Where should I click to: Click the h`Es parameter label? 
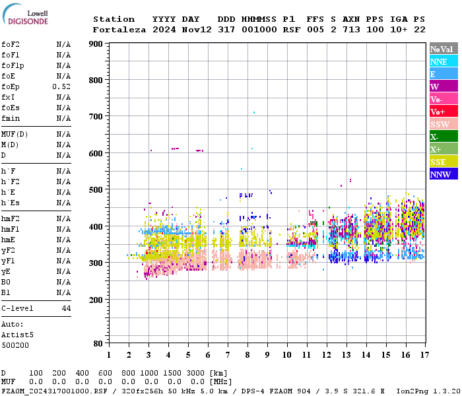(11, 203)
